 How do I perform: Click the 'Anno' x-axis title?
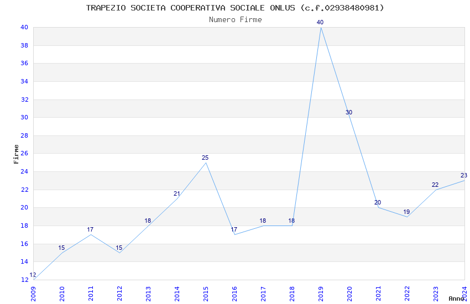456,298
